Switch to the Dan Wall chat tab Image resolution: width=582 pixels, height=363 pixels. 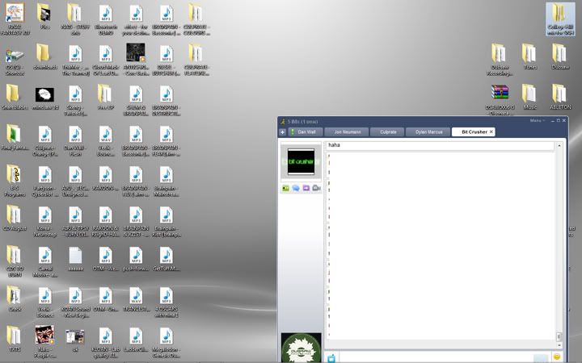pos(304,131)
